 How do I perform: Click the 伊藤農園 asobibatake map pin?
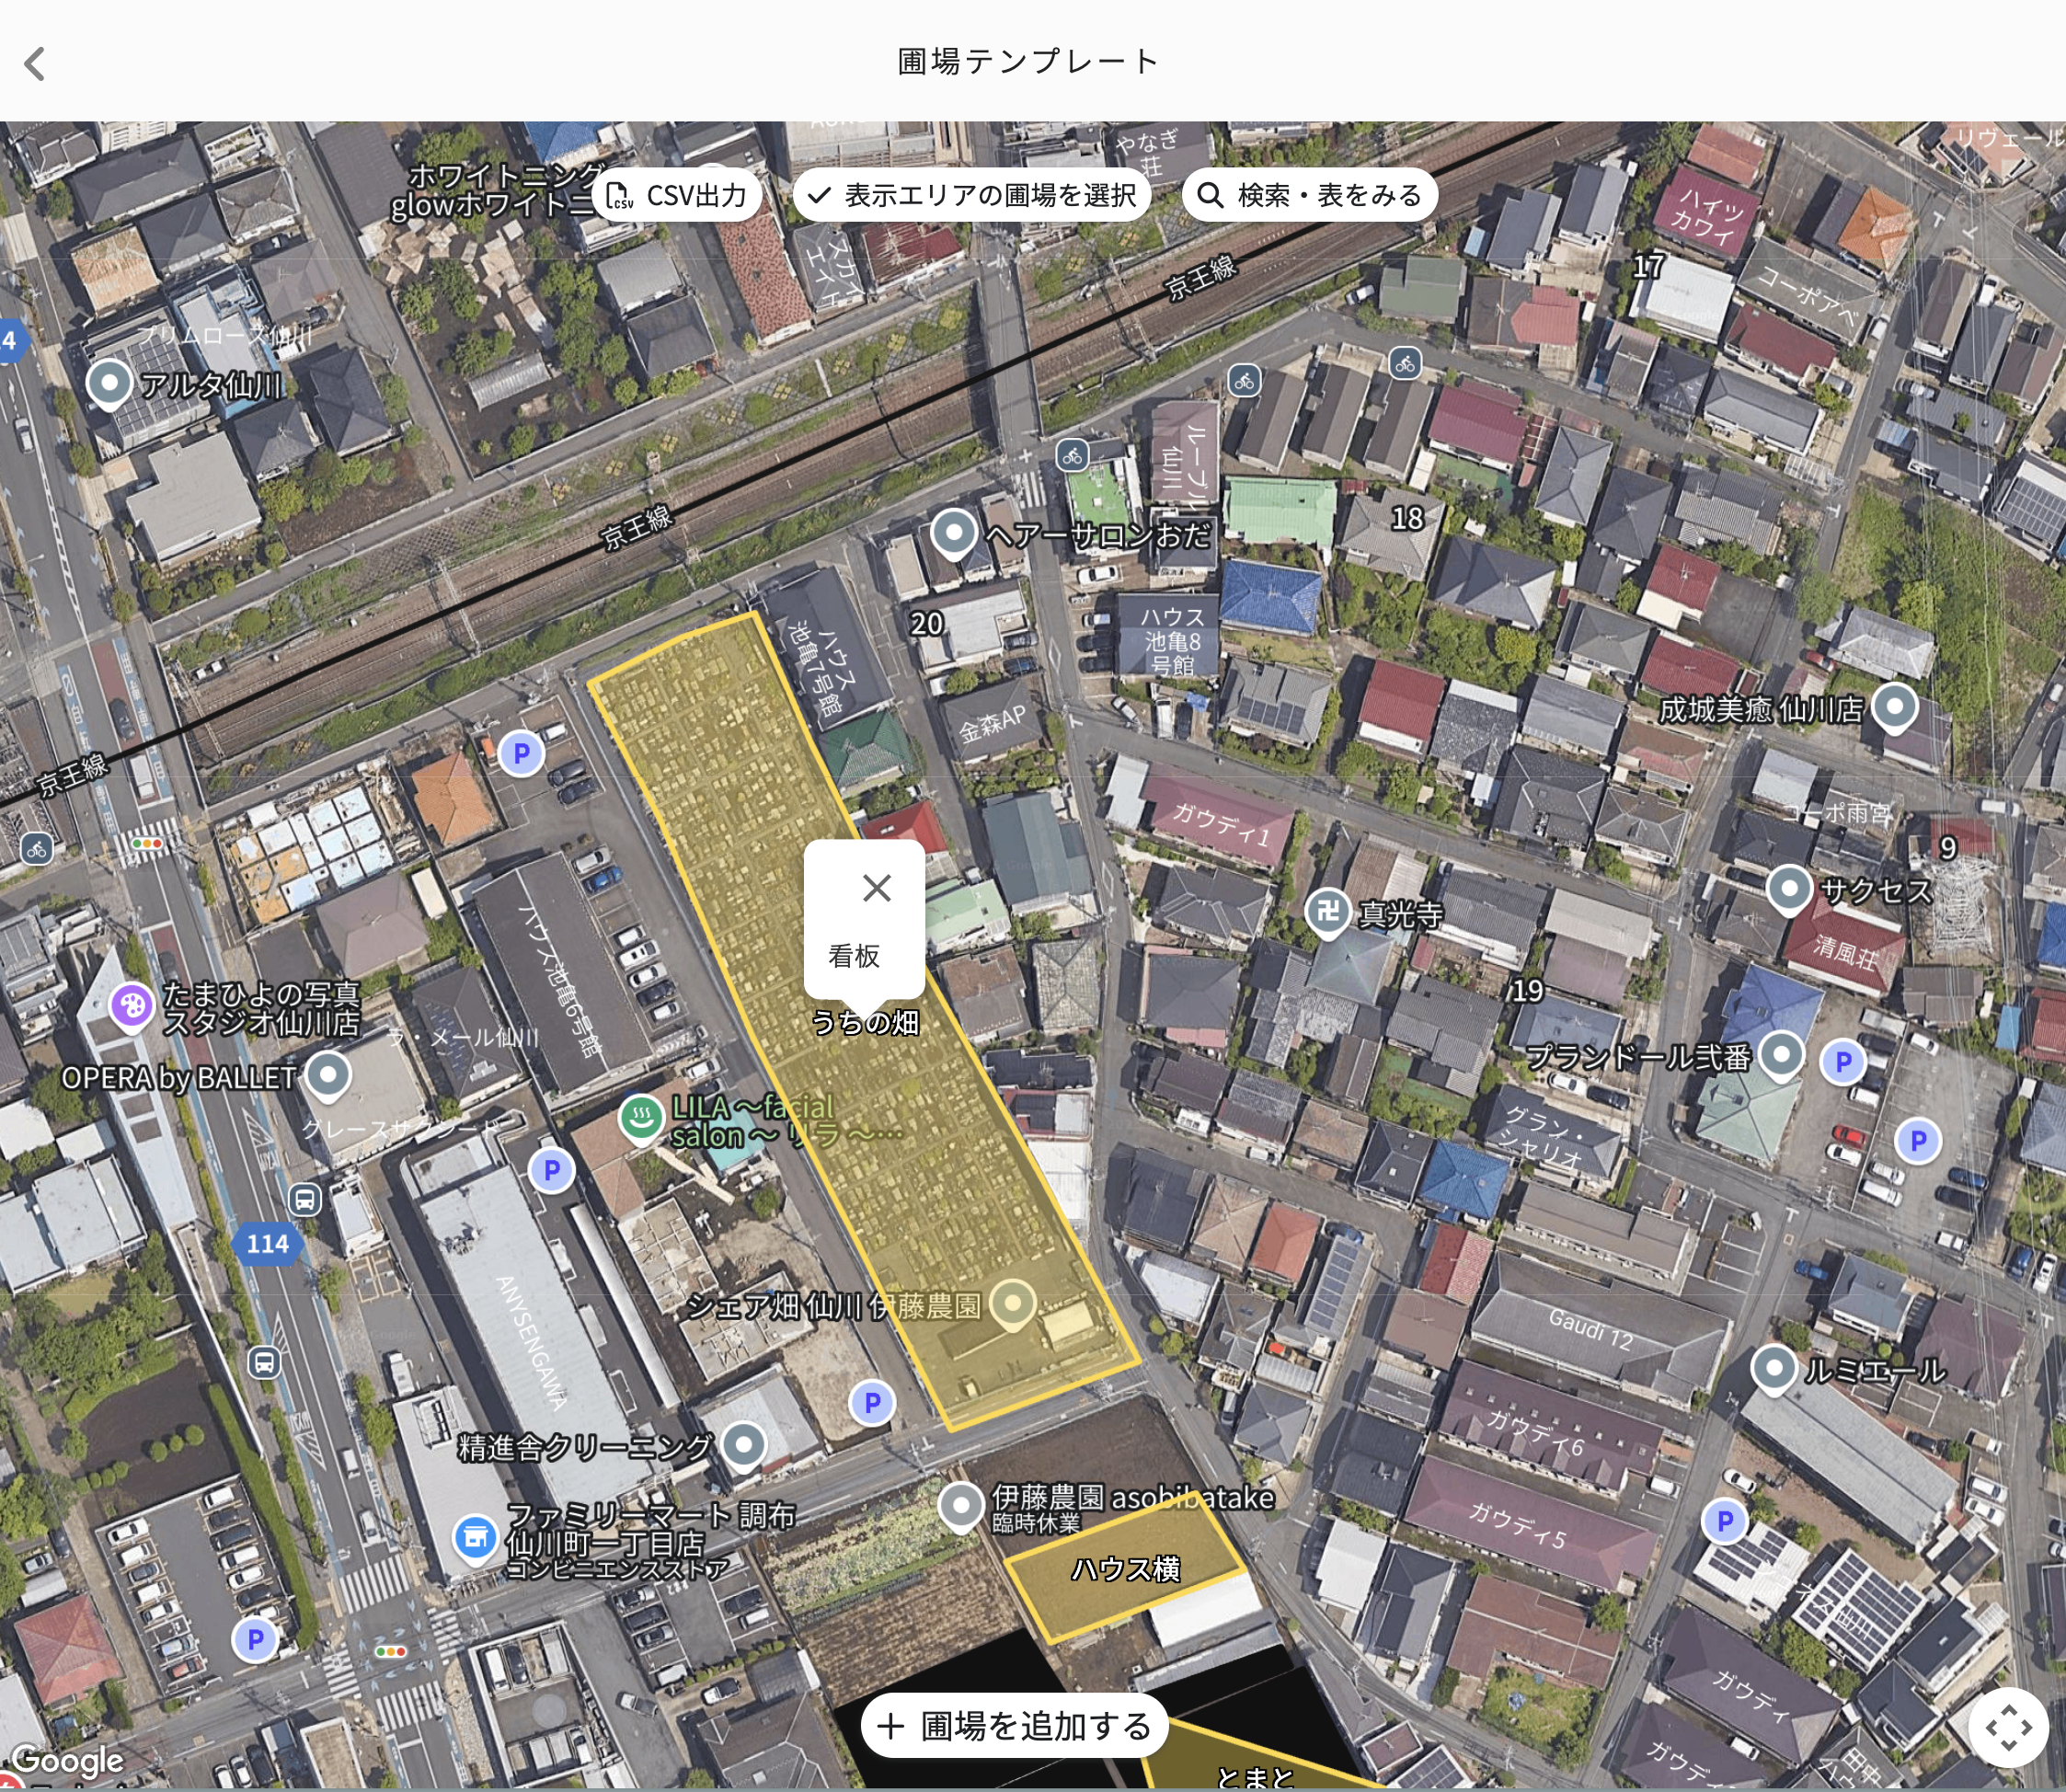pyautogui.click(x=961, y=1507)
